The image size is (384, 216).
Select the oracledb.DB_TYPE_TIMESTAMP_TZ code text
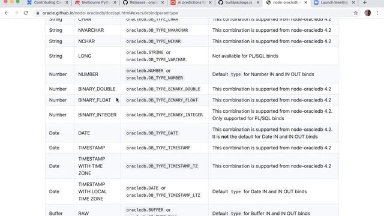[162, 166]
